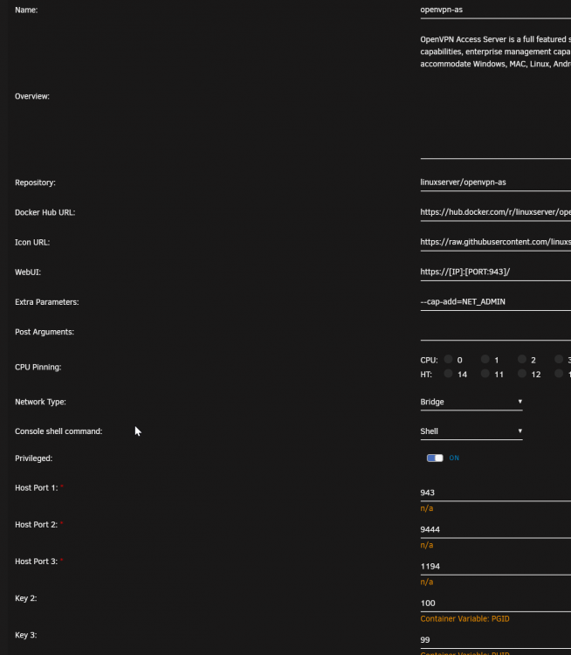Click the Docker Hub URL field

tap(495, 212)
